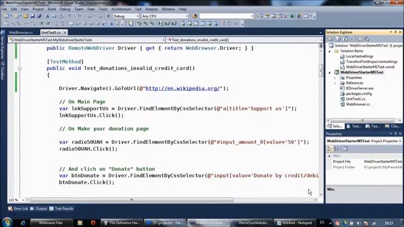Select UnitTest1.cs in Solution Explorer
The height and width of the screenshot is (227, 404).
click(355, 99)
